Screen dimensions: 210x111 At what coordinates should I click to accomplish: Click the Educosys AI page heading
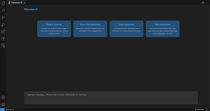[x=31, y=9]
